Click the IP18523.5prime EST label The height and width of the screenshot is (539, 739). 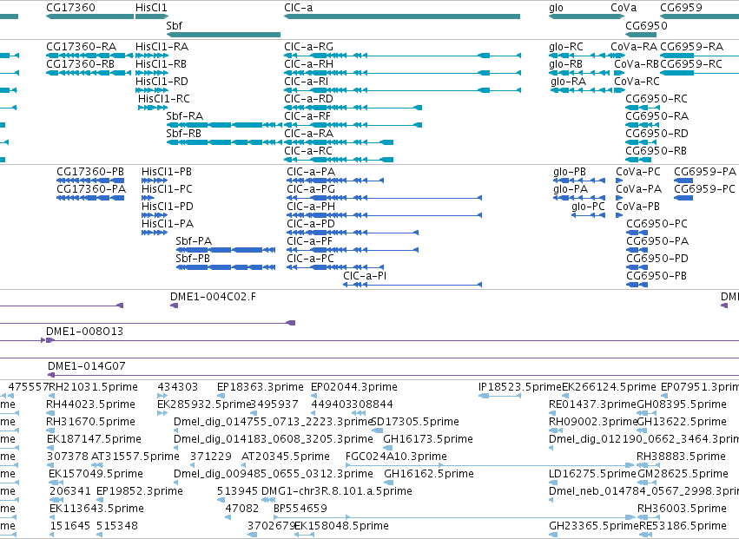pos(520,387)
